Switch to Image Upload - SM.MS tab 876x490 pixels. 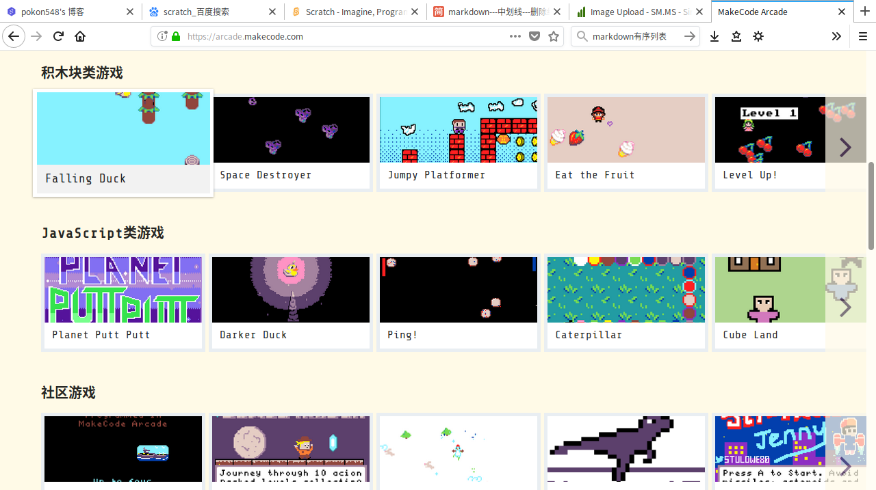(x=640, y=12)
